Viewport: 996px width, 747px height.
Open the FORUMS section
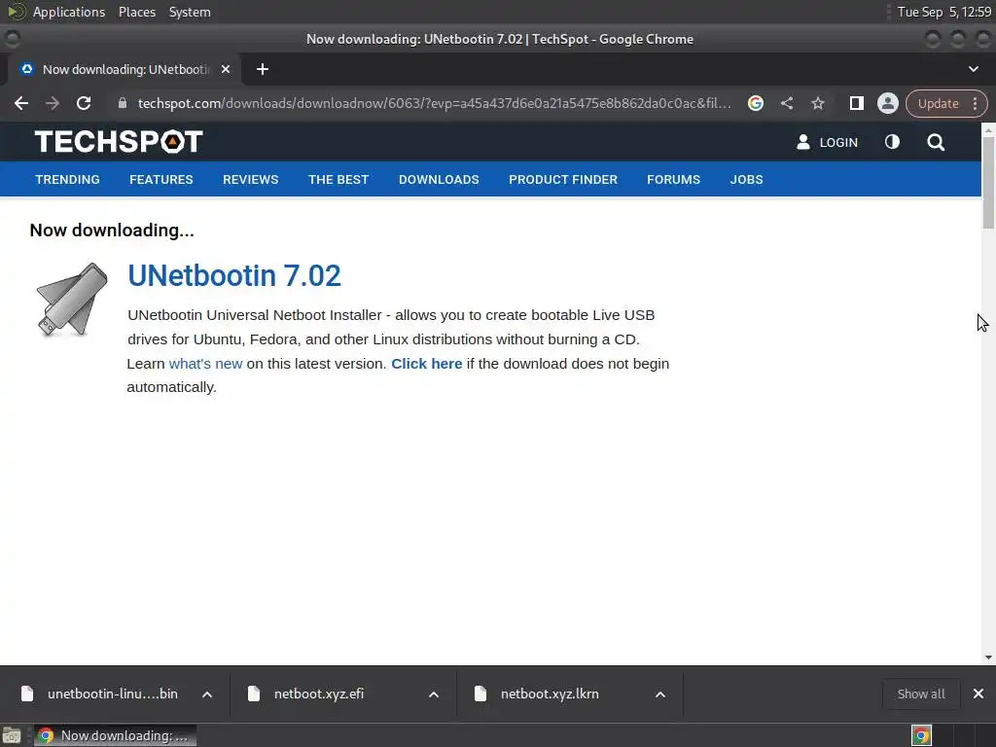(x=673, y=180)
